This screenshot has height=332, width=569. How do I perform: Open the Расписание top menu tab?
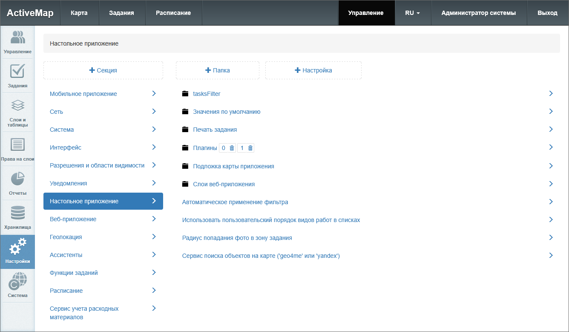click(173, 13)
